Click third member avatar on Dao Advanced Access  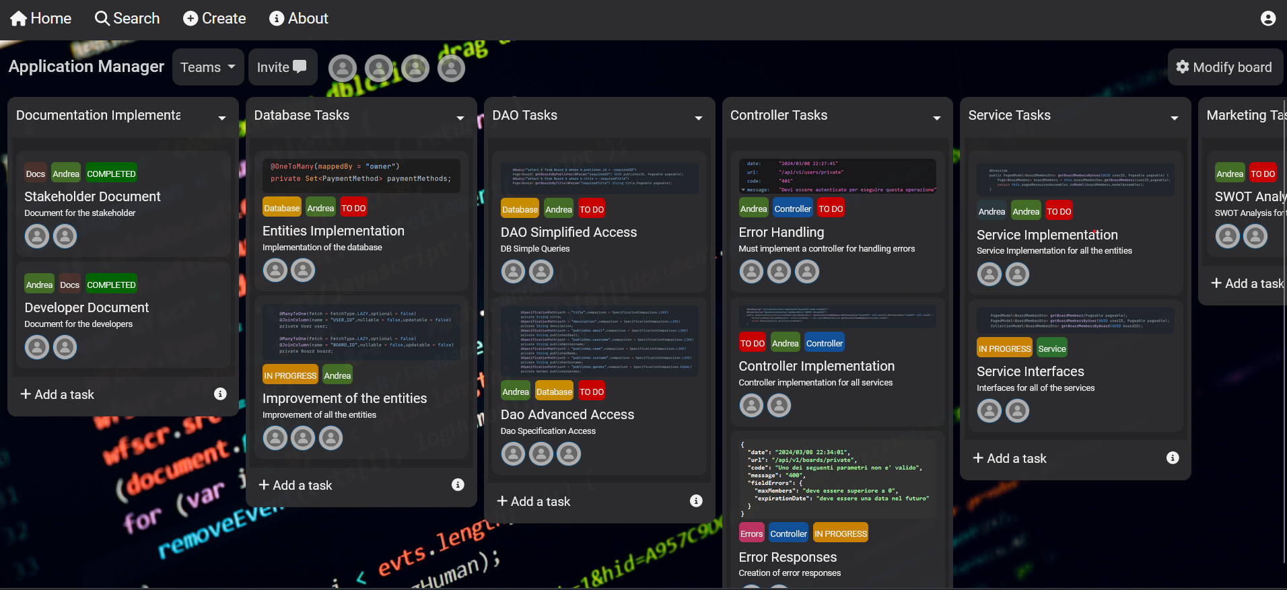click(569, 454)
